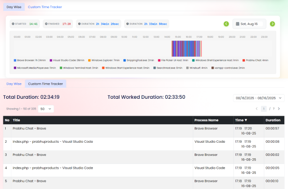This screenshot has width=288, height=189.
Task: Open the upper Custom Time Tracker tab
Action: click(45, 7)
